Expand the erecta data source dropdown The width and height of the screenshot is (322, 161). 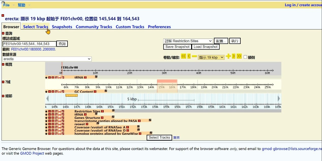tap(47, 59)
